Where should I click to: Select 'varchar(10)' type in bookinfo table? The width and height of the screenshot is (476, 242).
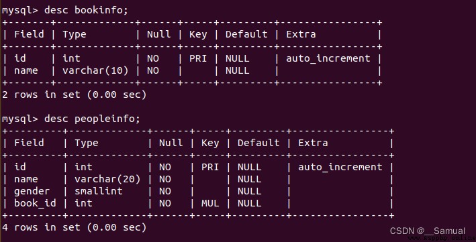95,70
